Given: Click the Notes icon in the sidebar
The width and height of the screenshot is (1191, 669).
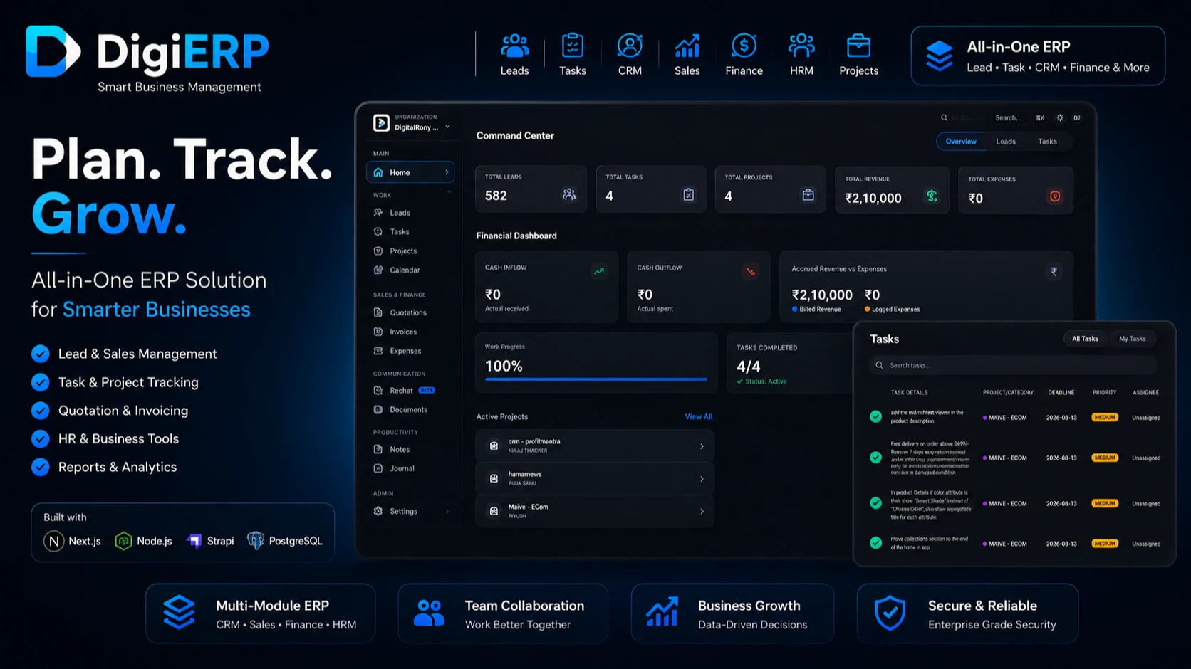Looking at the screenshot, I should [378, 449].
